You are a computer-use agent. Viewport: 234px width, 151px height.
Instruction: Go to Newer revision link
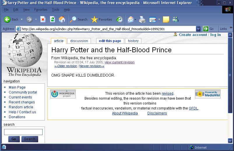(x=92, y=66)
